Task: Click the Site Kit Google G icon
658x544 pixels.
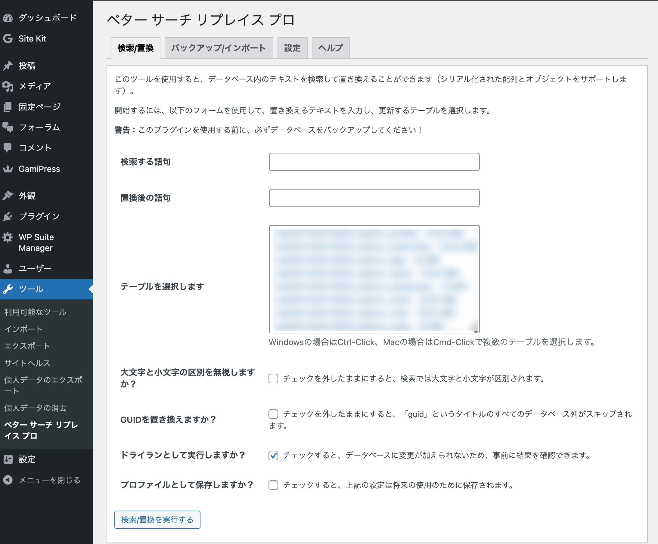Action: click(8, 39)
